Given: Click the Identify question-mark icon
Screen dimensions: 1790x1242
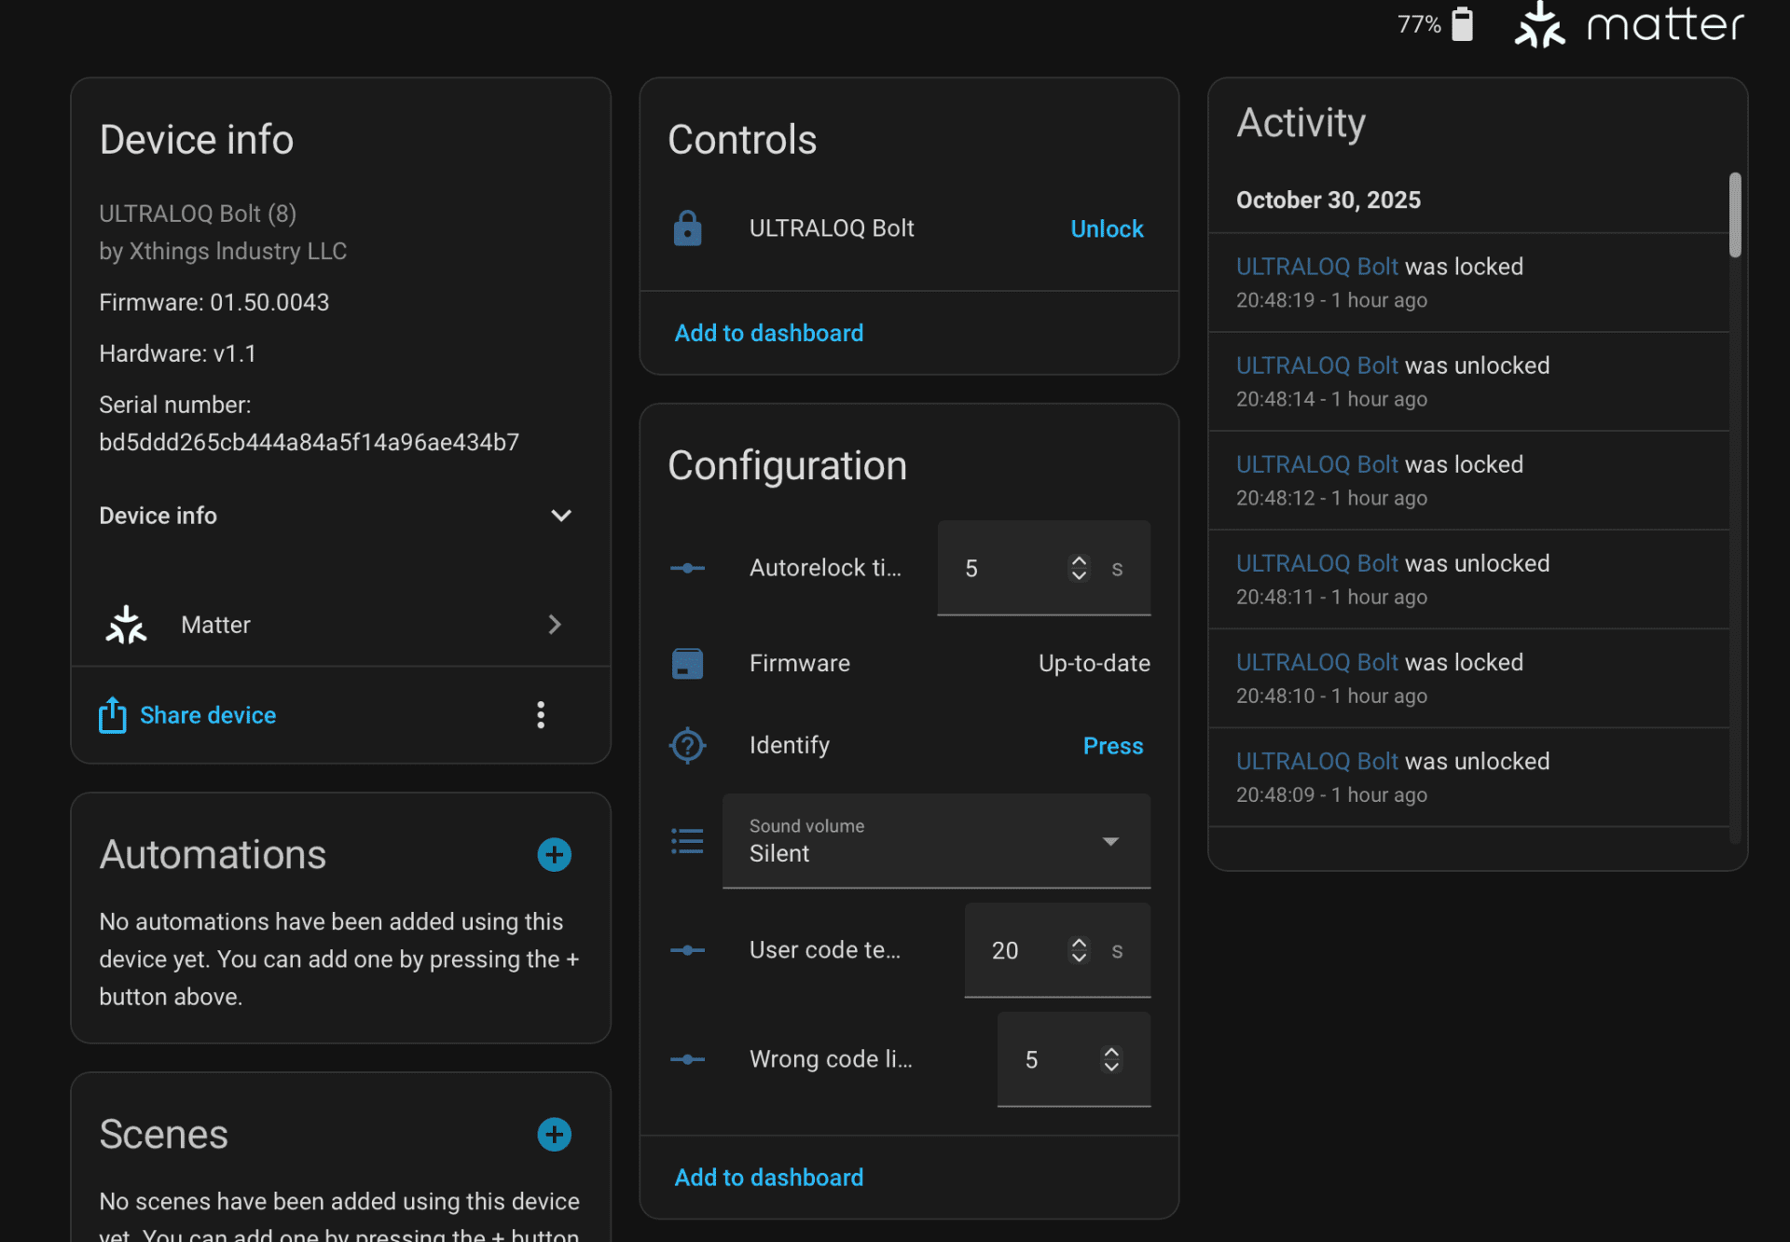Looking at the screenshot, I should point(687,745).
